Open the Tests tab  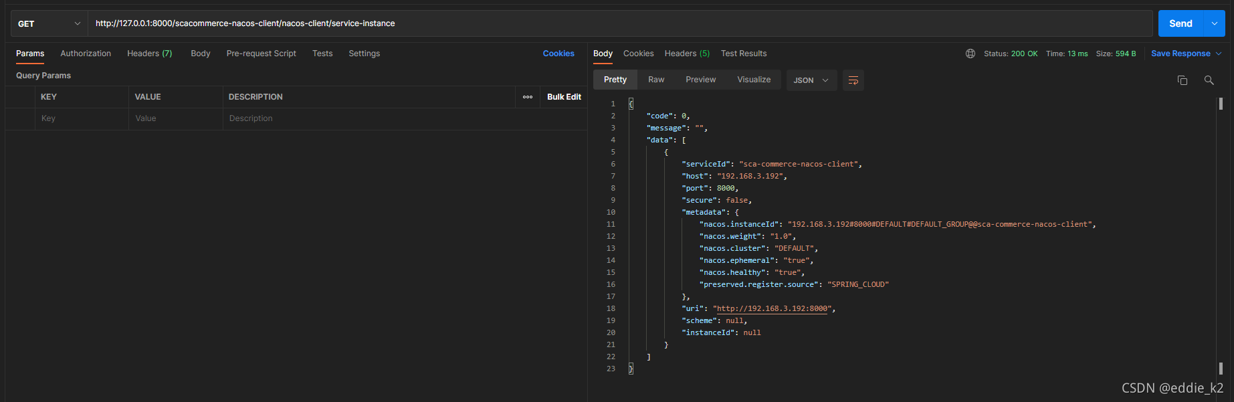[x=322, y=54]
